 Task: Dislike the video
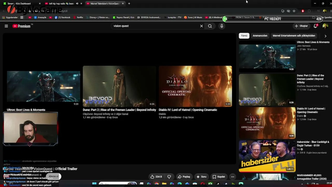pos(169,177)
